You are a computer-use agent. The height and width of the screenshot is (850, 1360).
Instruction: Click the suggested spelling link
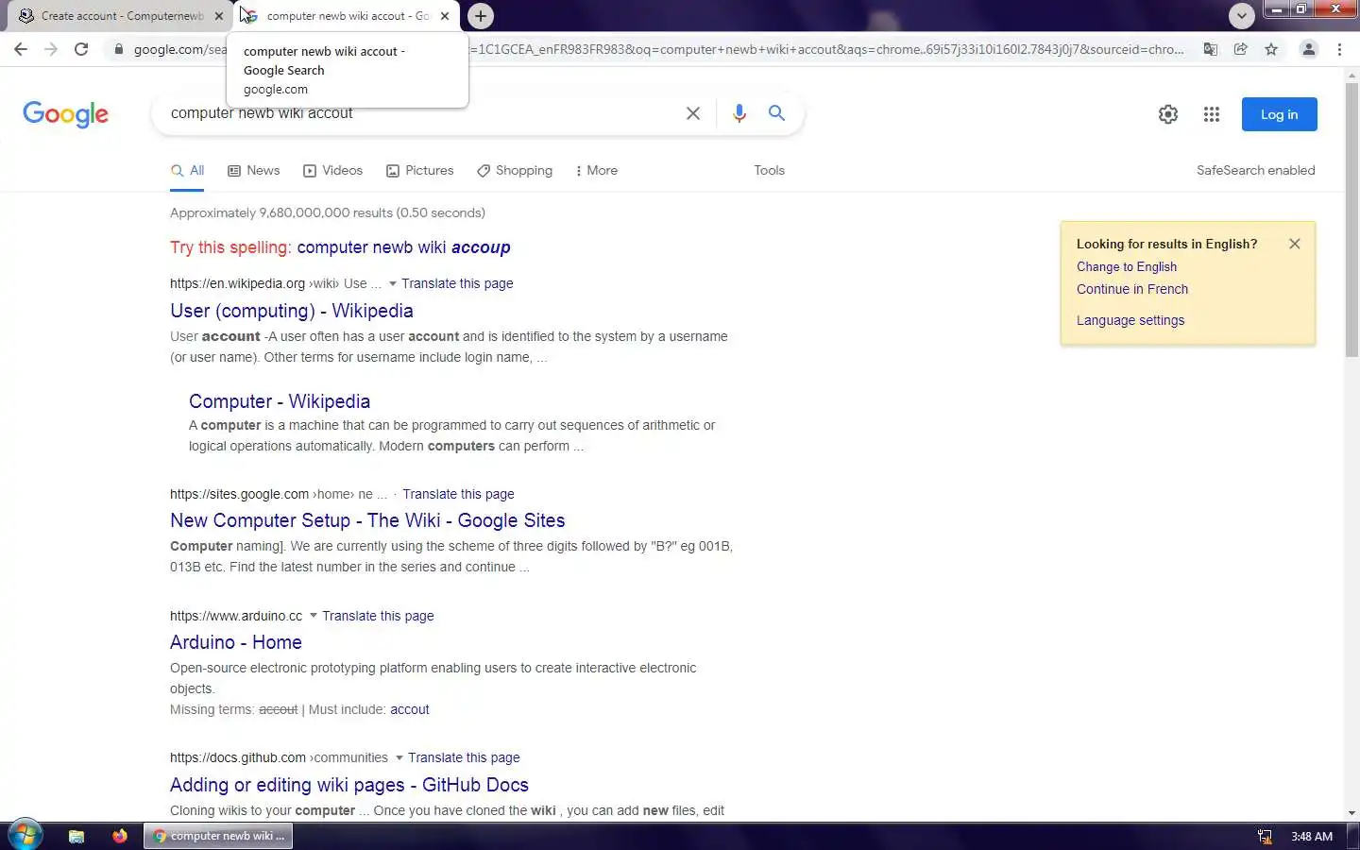(x=403, y=247)
